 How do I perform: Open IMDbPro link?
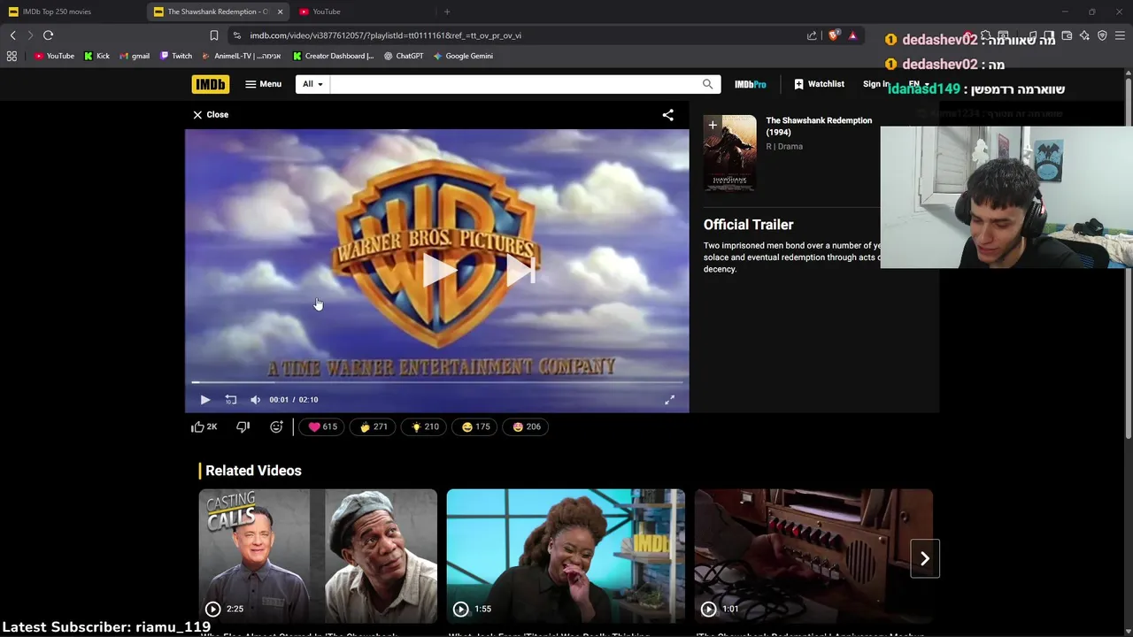tap(750, 84)
